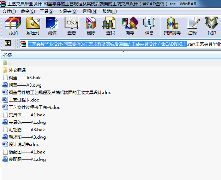Click the Protect (保护) toolbar icon
Screen dimensions: 221x180
pos(212,26)
